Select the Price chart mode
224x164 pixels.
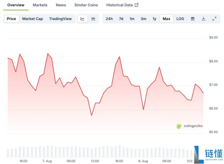11,19
